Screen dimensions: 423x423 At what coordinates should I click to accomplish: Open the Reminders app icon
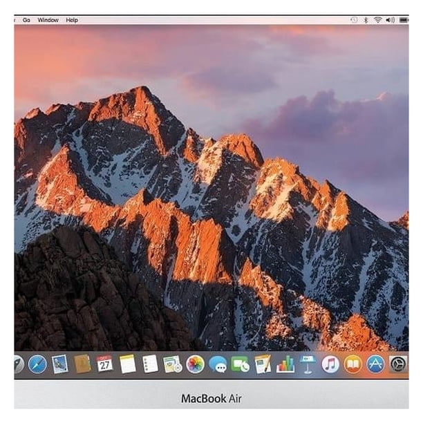pyautogui.click(x=150, y=364)
